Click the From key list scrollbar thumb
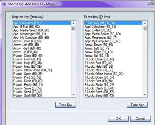Screen dimensions: 155x125 point(73,29)
